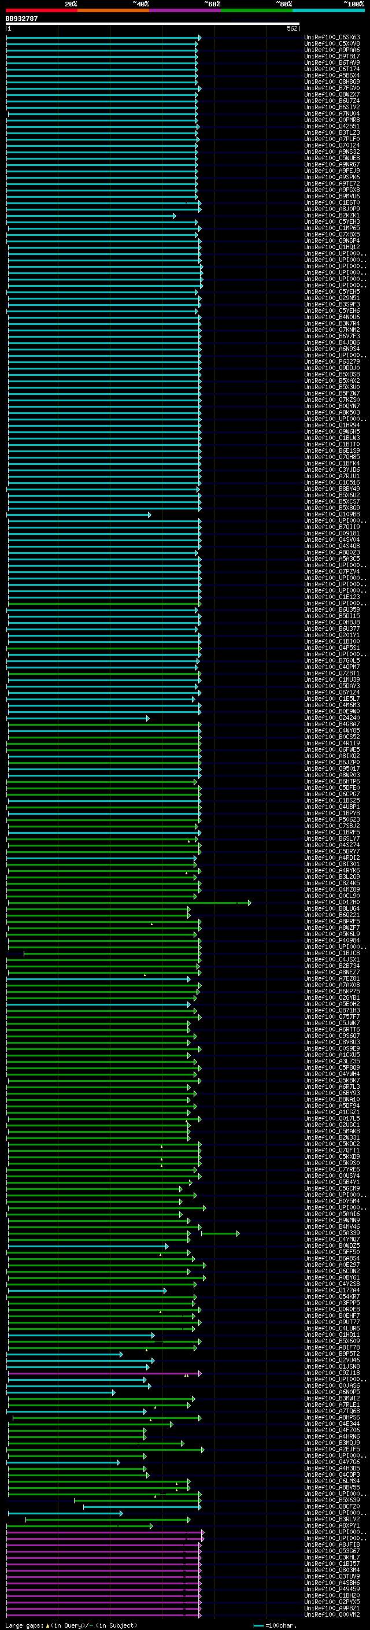The width and height of the screenshot is (370, 1630).
Task: Select hit UniRef100_C1BS25
Action: tap(332, 800)
